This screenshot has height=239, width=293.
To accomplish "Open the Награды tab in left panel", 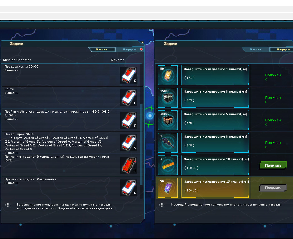I will click(129, 49).
